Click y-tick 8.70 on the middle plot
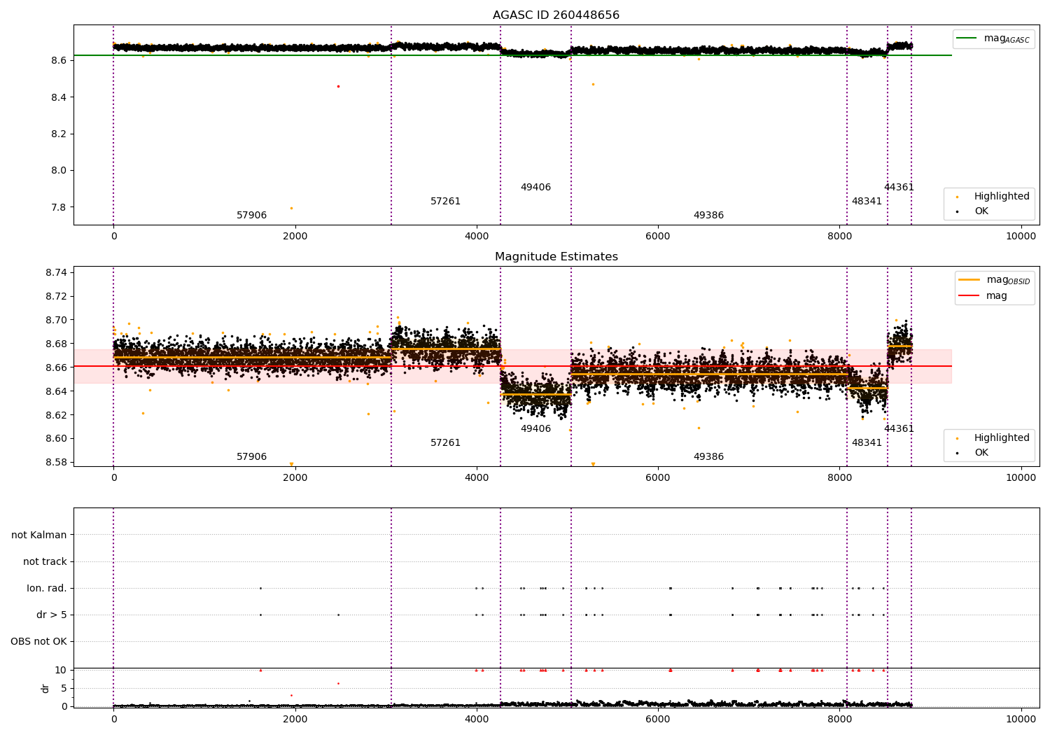The height and width of the screenshot is (735, 1050). pyautogui.click(x=57, y=321)
